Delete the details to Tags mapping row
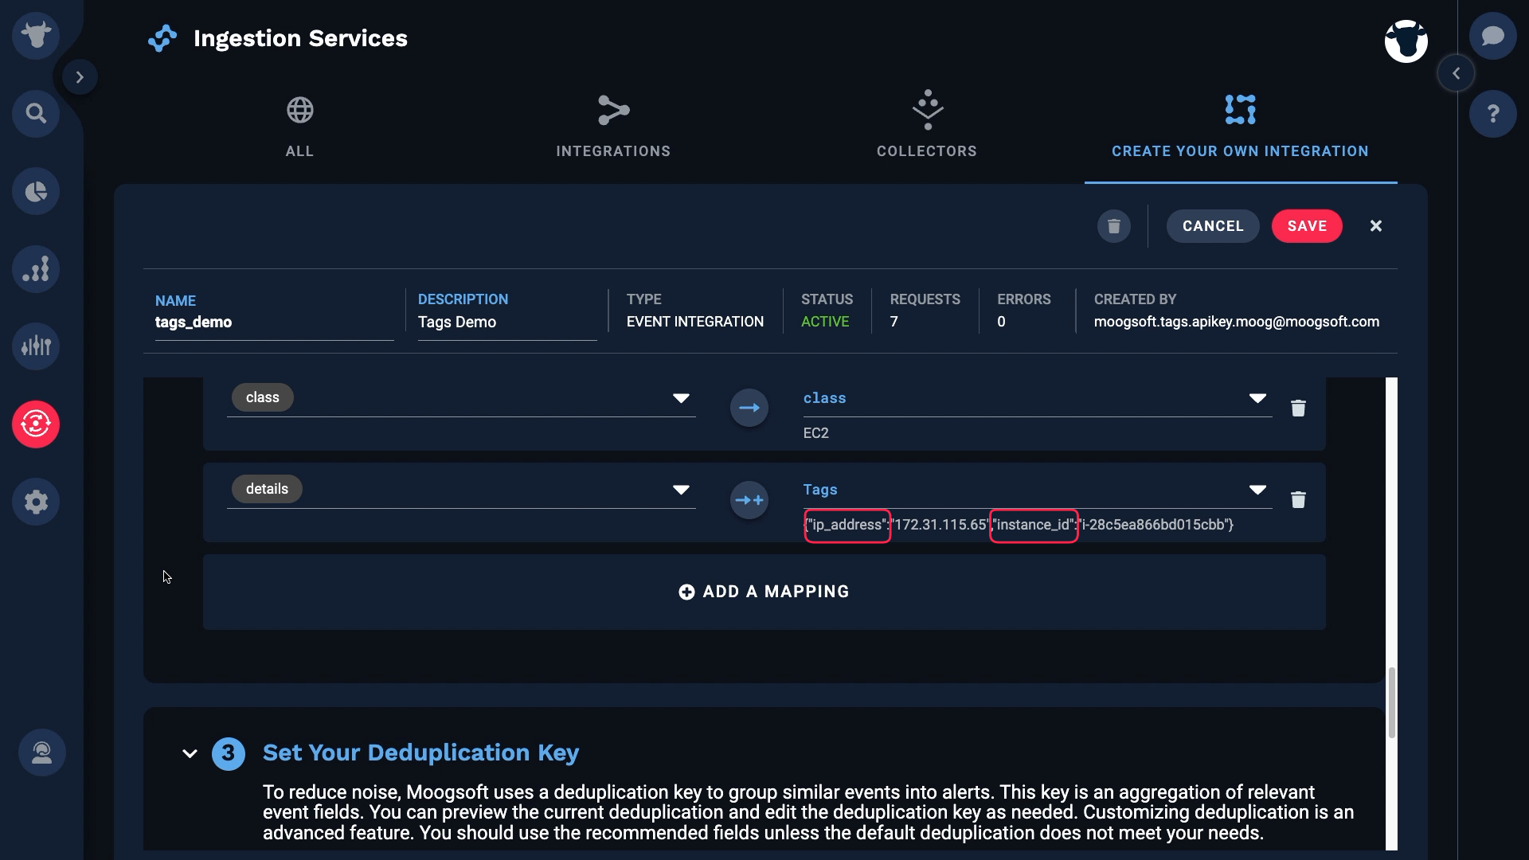 (1298, 499)
